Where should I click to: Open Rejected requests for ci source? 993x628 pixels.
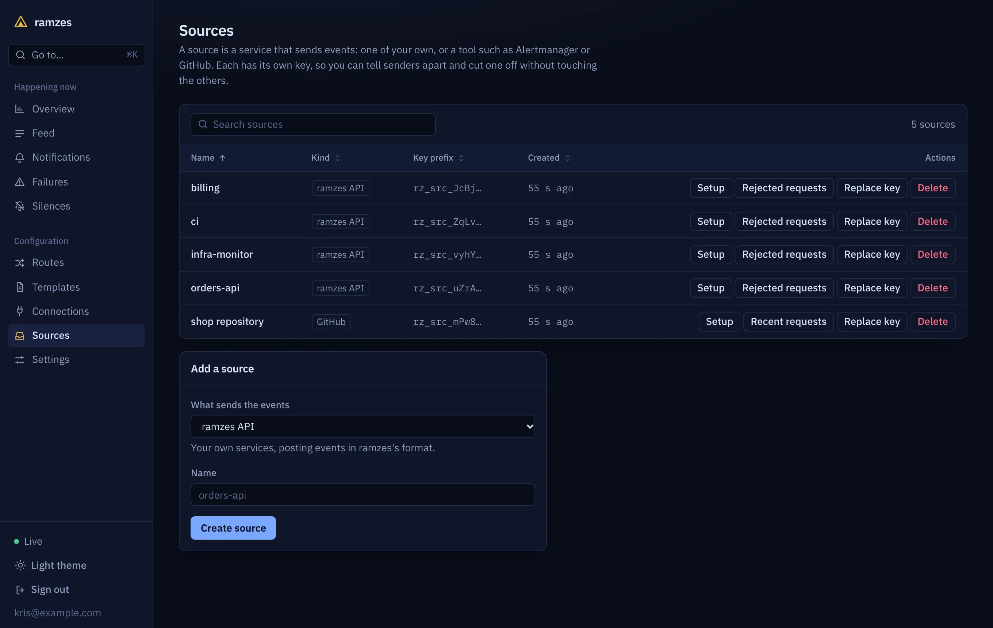[x=784, y=221]
